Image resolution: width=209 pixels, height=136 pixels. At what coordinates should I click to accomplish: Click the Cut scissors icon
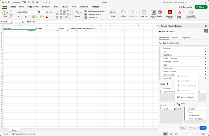tap(10, 11)
